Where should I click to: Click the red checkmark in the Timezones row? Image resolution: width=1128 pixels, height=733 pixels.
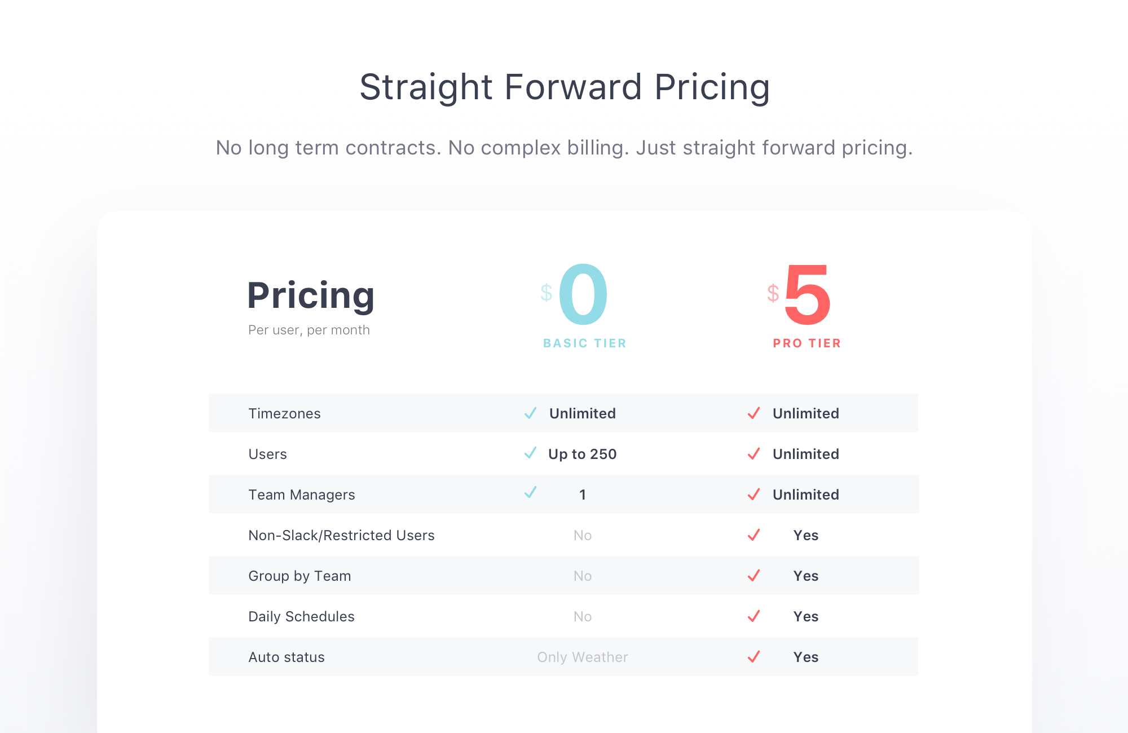[754, 413]
